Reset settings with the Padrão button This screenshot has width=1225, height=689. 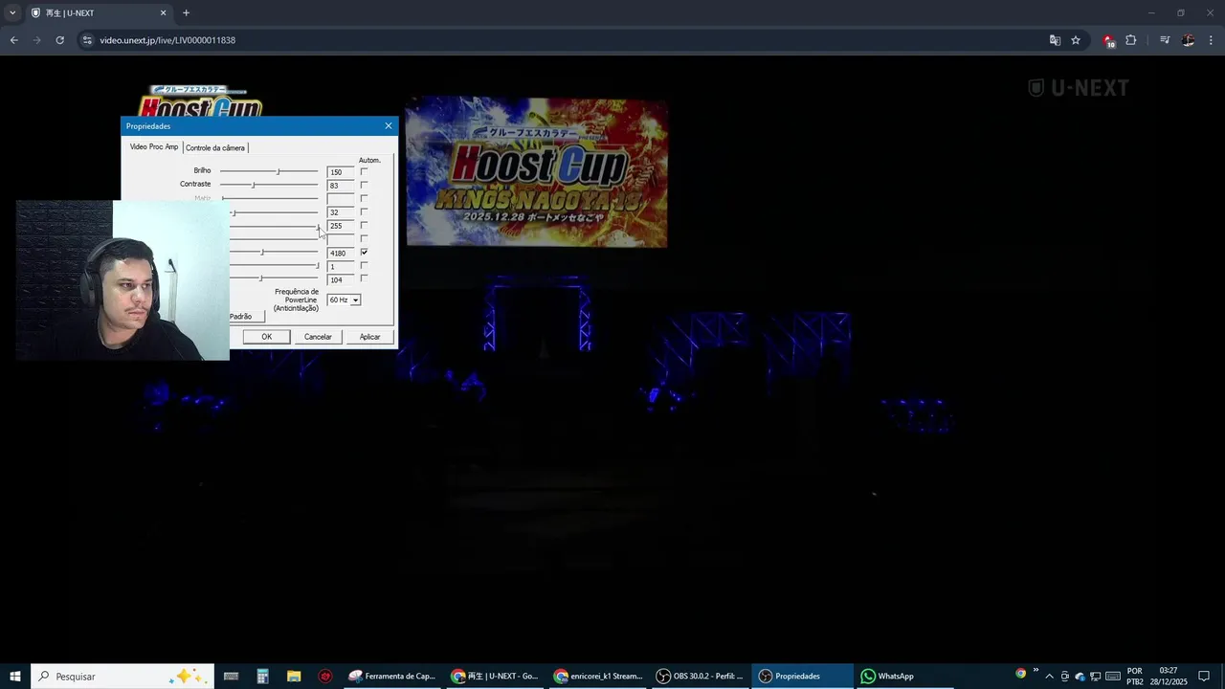click(x=246, y=317)
